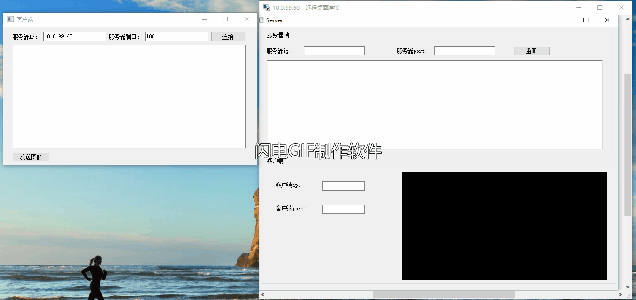Click the 监听 button in Server window

(x=532, y=51)
